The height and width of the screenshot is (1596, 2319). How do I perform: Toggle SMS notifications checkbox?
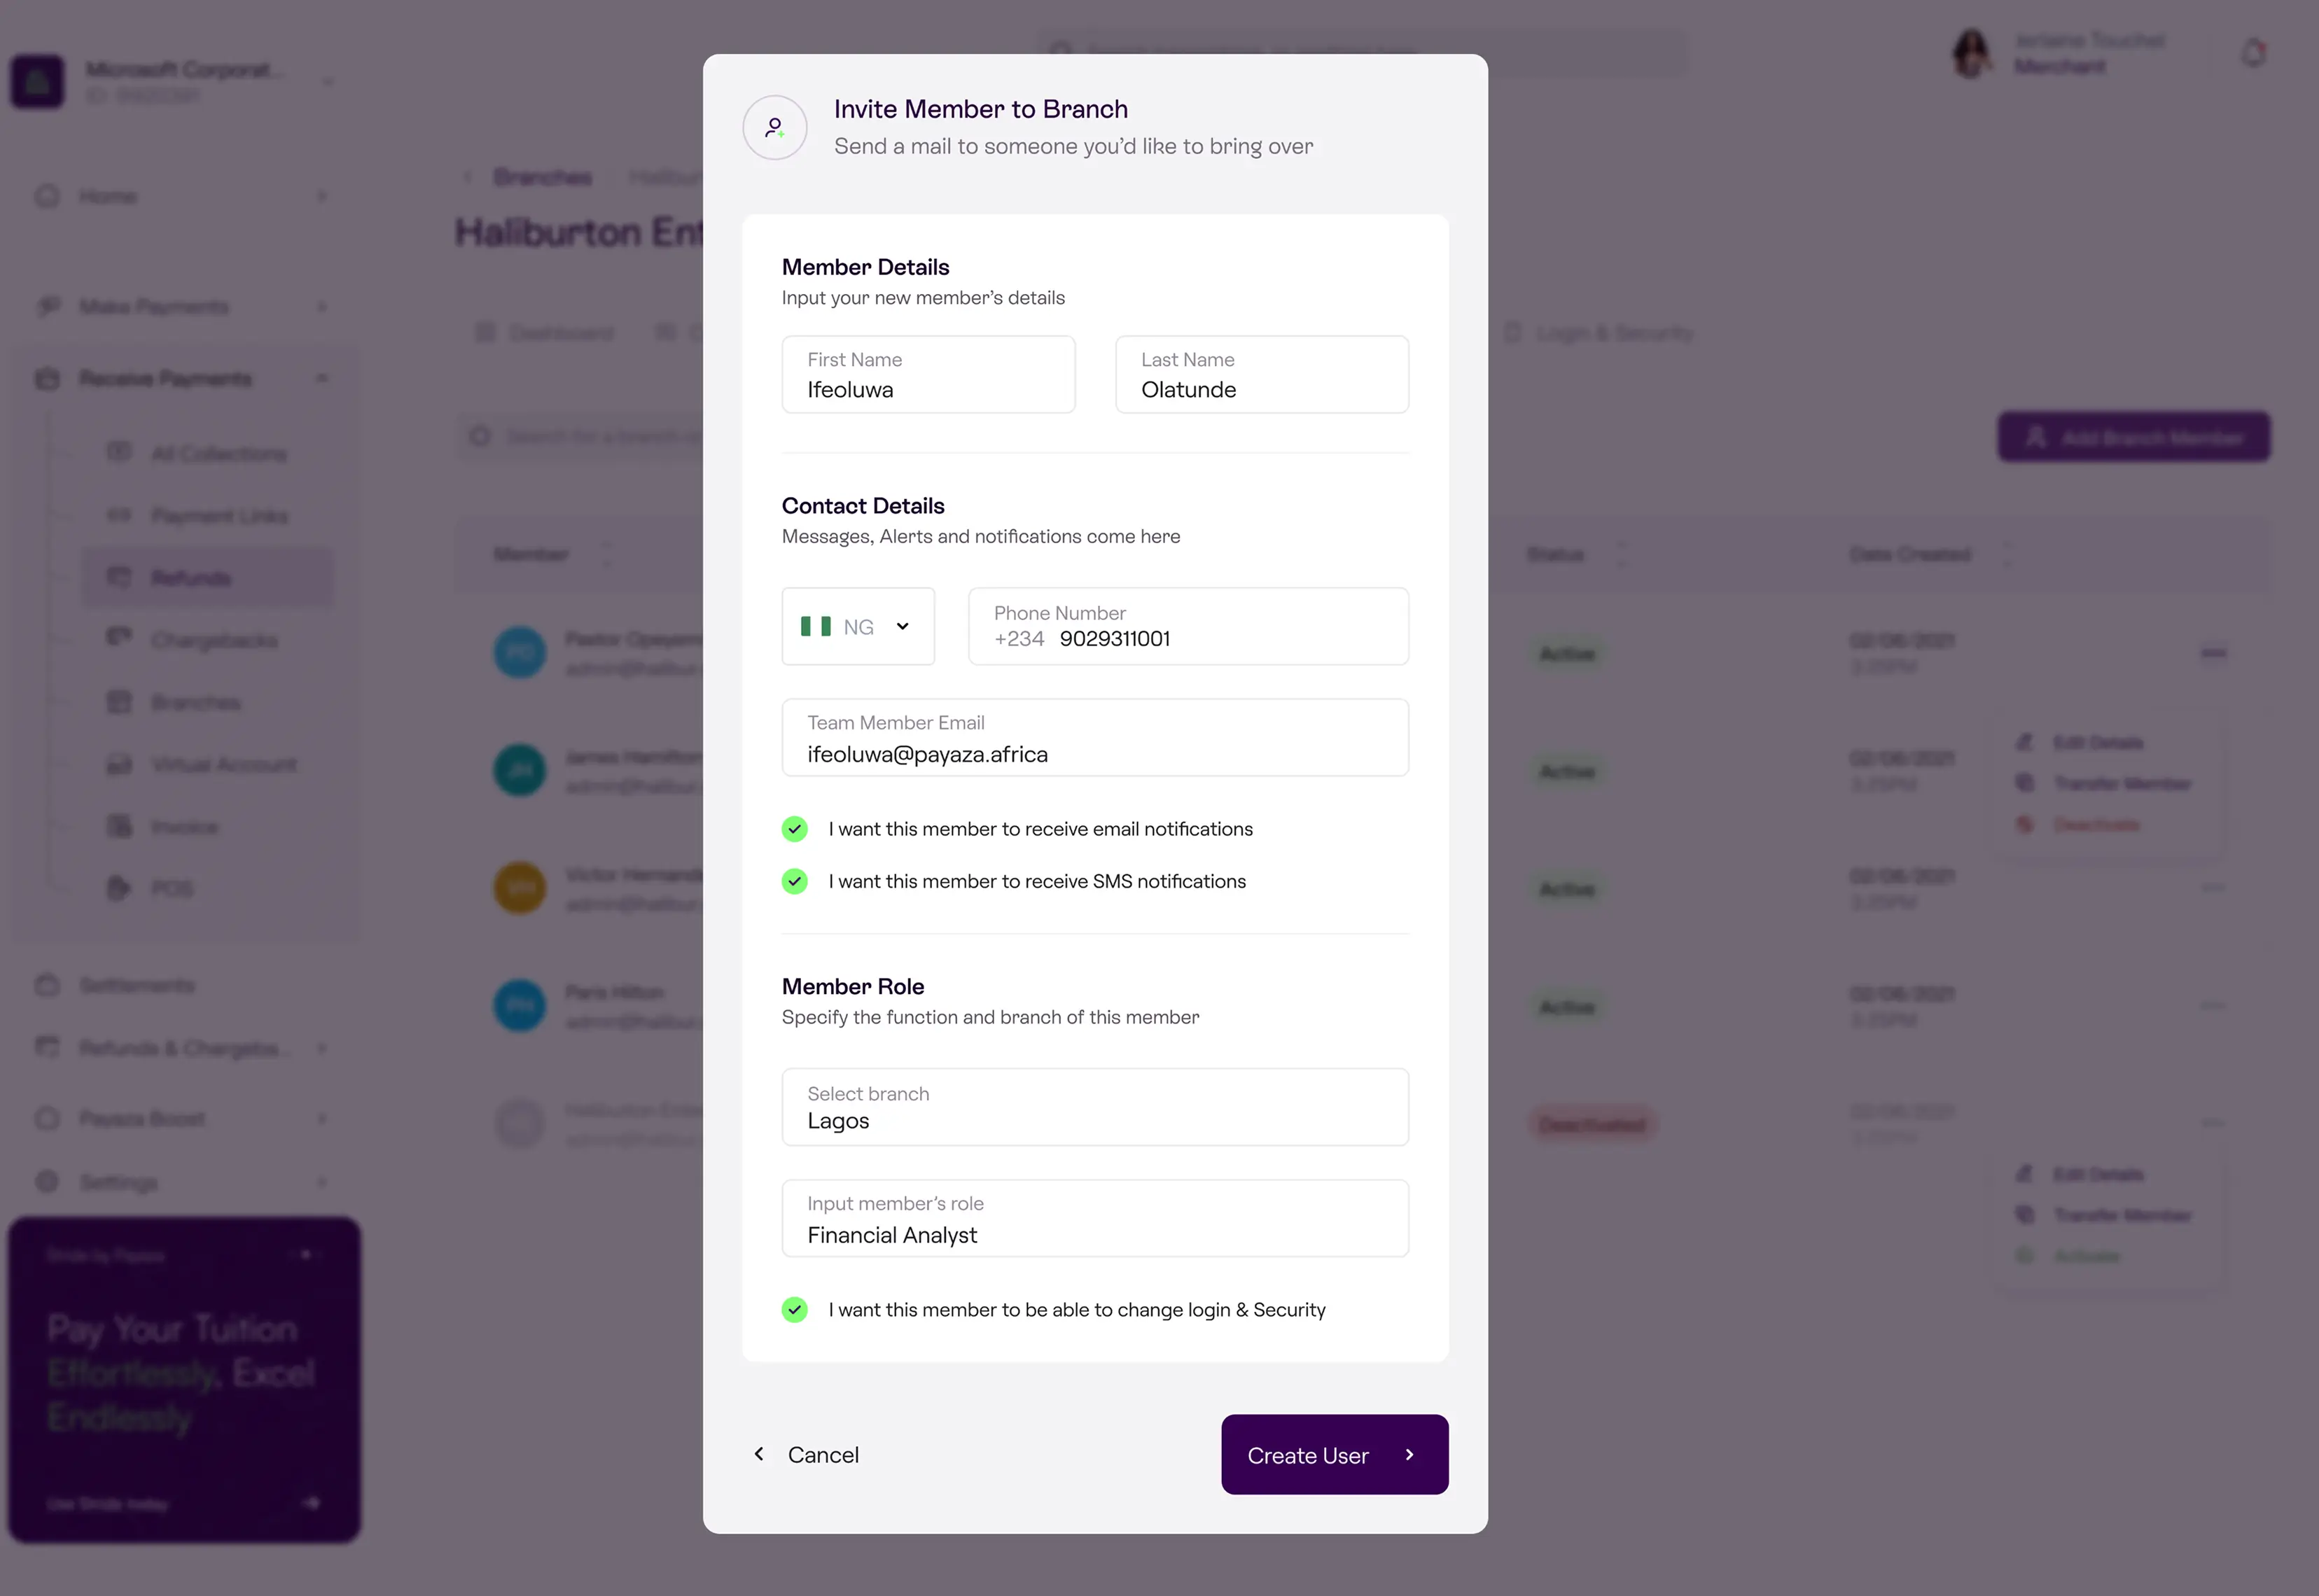pyautogui.click(x=795, y=881)
